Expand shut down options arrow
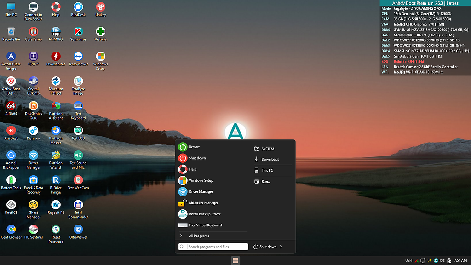This screenshot has height=265, width=471. coord(281,247)
